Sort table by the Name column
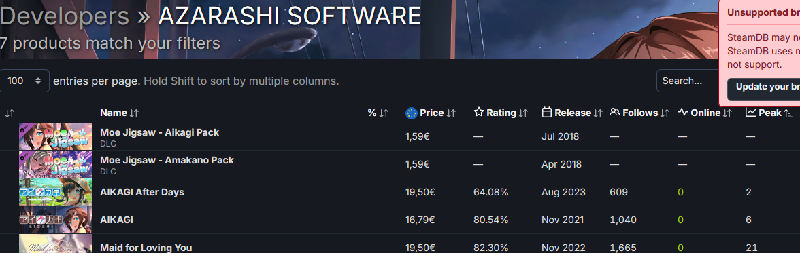This screenshot has height=253, width=800. tap(120, 113)
